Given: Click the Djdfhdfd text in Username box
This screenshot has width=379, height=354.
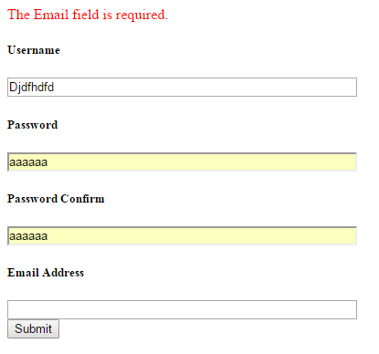Looking at the screenshot, I should click(32, 88).
